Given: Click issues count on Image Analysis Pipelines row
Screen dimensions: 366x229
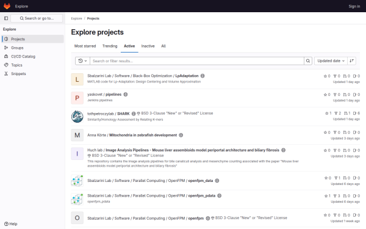Looking at the screenshot, I should coord(356,150).
